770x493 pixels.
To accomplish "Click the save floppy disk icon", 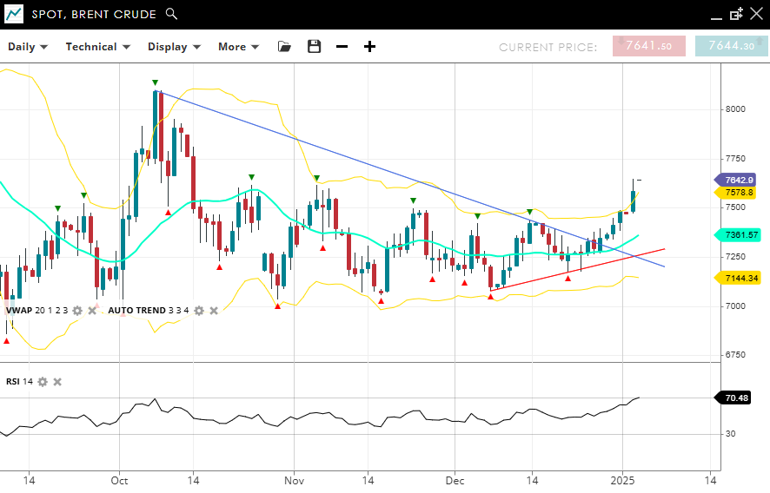I will (x=314, y=47).
